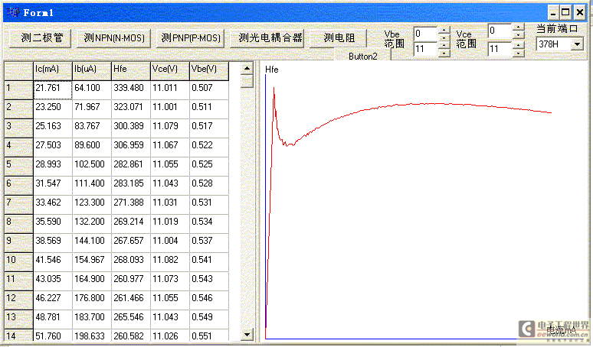Image resolution: width=593 pixels, height=347 pixels.
Task: Decrease the Vce lower value with down spinner
Action: (519, 34)
